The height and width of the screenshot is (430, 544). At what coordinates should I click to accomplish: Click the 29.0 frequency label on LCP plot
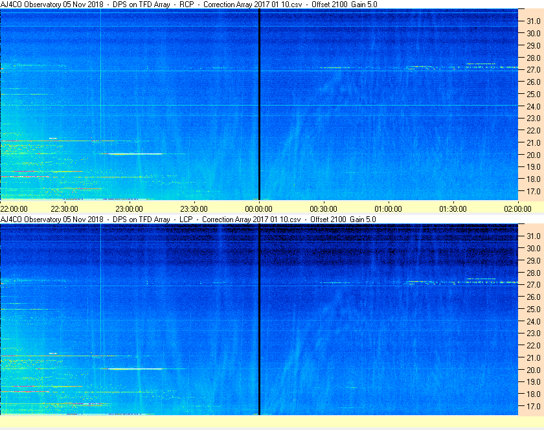(x=534, y=260)
